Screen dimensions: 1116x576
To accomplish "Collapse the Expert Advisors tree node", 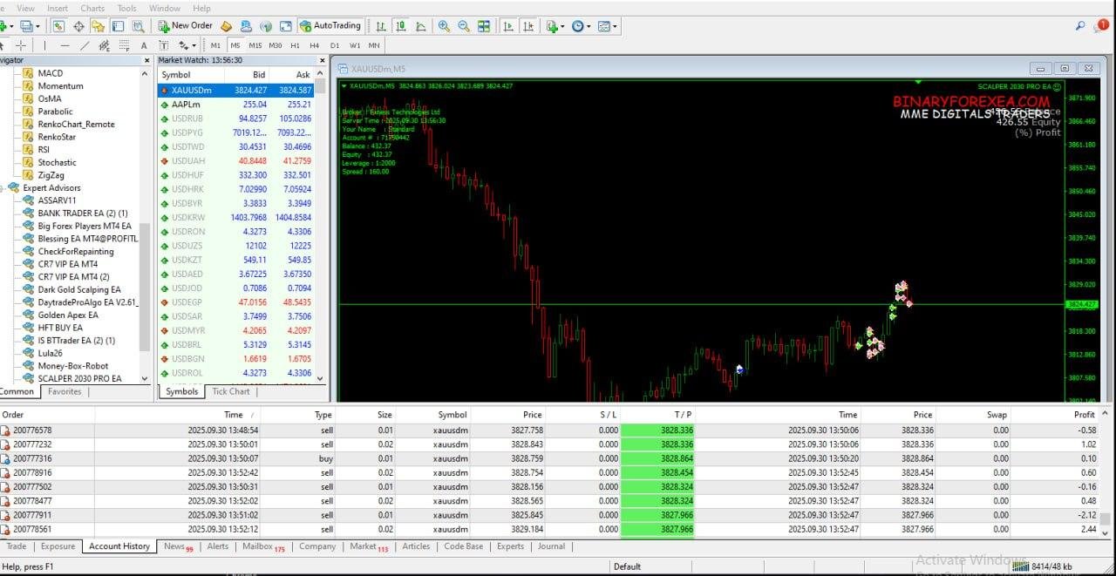I will (3, 187).
